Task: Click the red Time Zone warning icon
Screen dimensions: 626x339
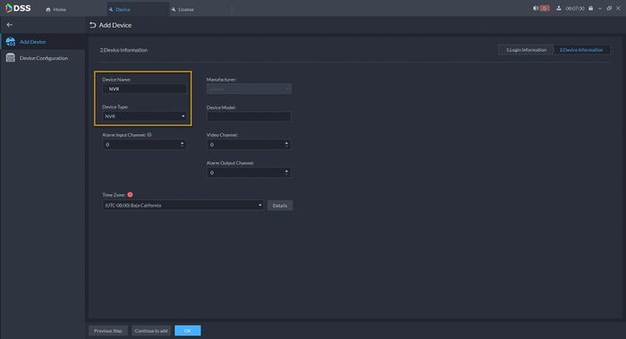Action: [x=131, y=195]
